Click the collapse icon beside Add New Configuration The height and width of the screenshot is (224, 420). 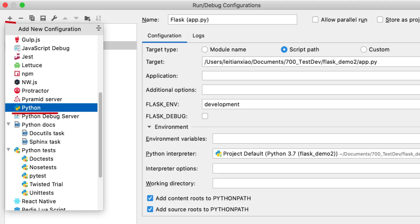click(x=98, y=28)
